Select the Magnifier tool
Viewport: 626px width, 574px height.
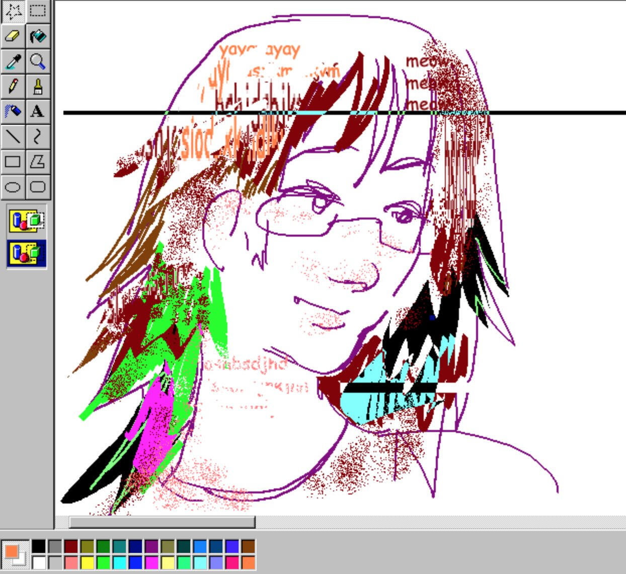click(38, 61)
